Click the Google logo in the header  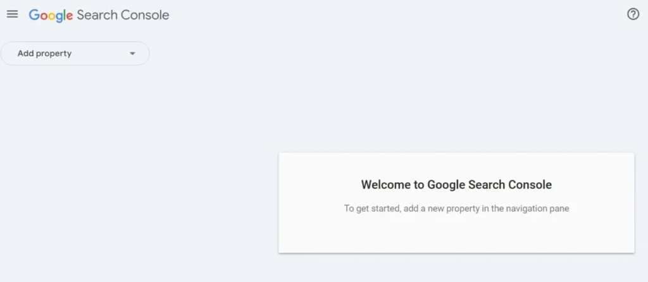tap(51, 15)
